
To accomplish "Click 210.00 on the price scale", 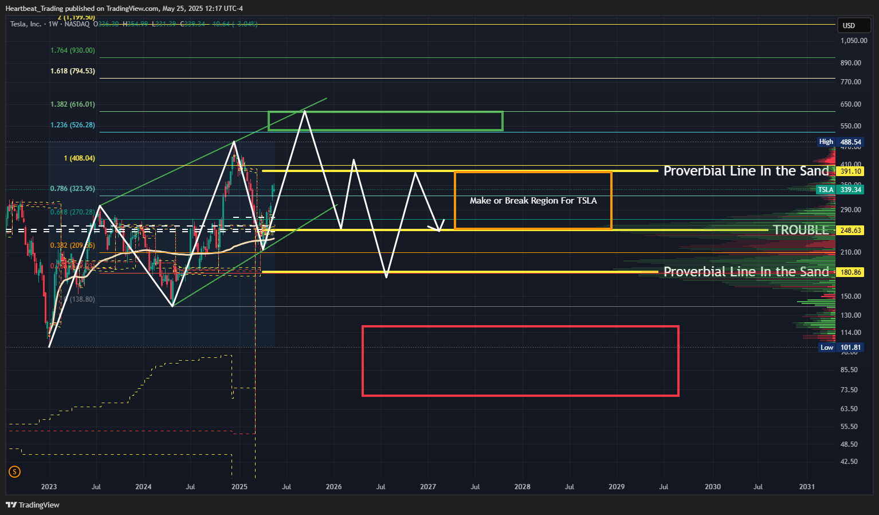I will tap(851, 252).
